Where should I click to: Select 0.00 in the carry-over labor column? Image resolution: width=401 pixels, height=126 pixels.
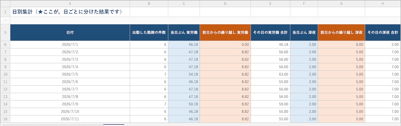click(225, 44)
